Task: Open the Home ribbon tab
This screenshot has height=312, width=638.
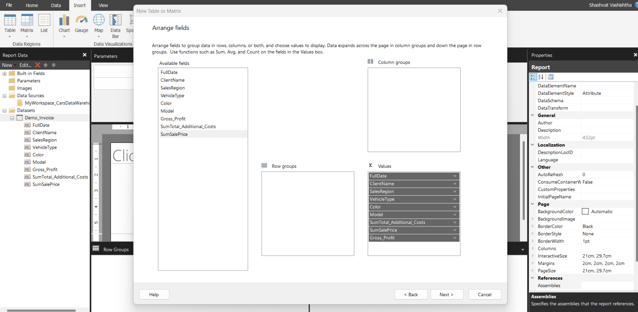Action: [32, 5]
